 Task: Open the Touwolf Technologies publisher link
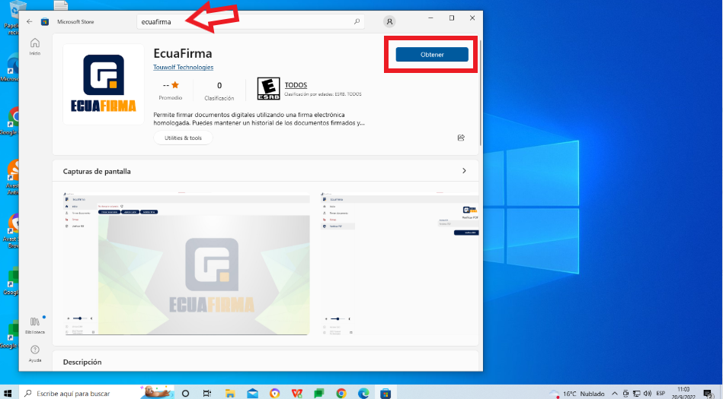183,67
